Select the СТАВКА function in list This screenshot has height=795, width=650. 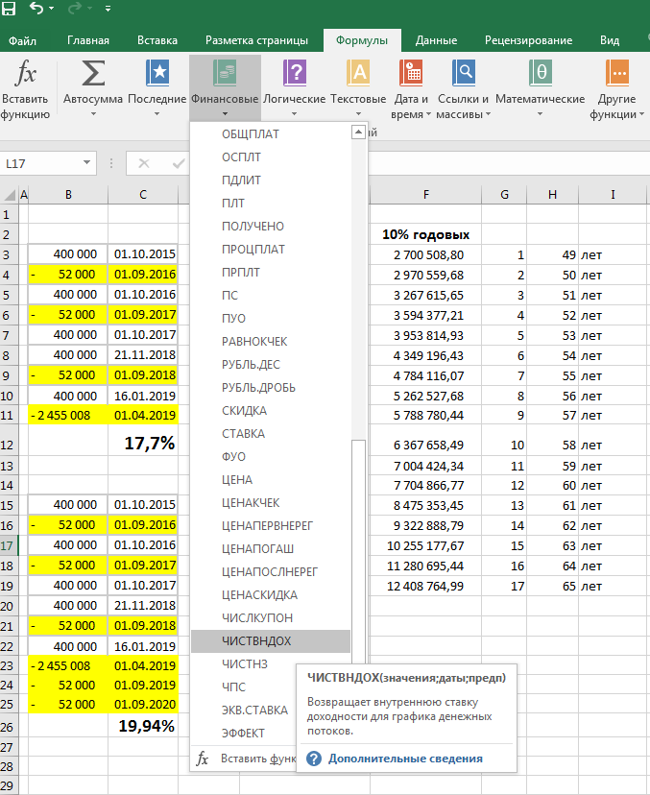271,434
